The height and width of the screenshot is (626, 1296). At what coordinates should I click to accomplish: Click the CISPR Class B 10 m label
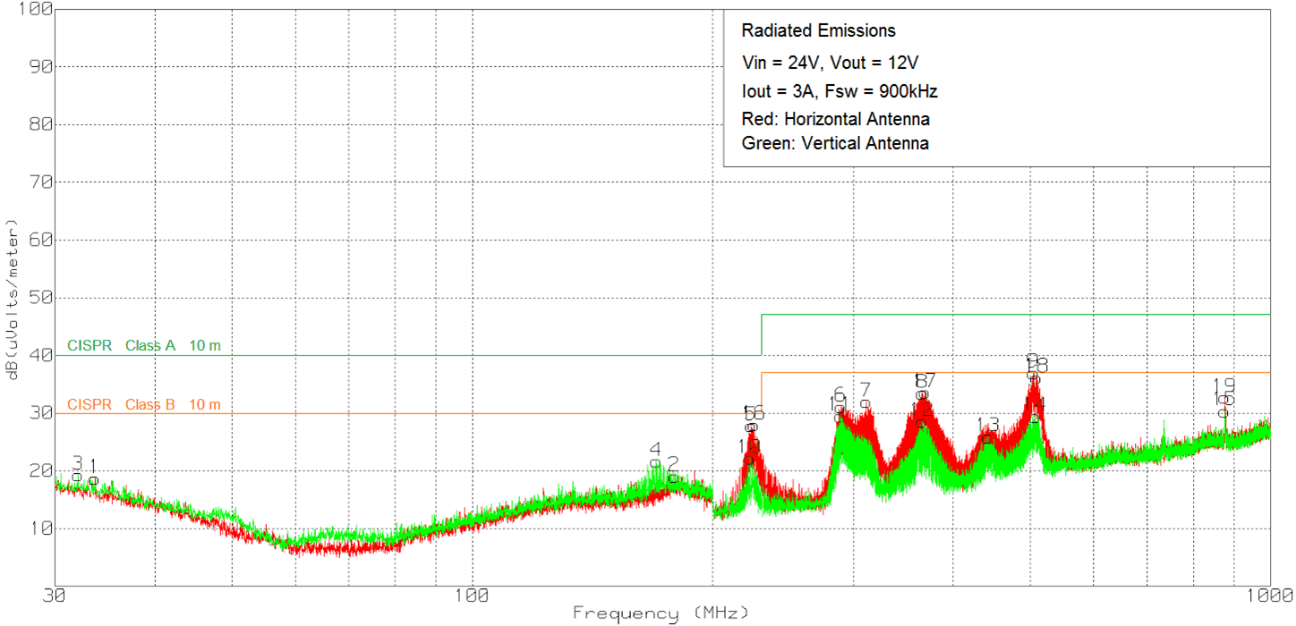tap(143, 405)
